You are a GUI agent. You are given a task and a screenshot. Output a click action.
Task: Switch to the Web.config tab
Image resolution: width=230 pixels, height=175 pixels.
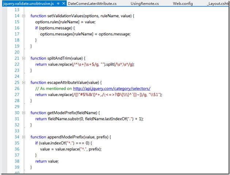point(183,4)
